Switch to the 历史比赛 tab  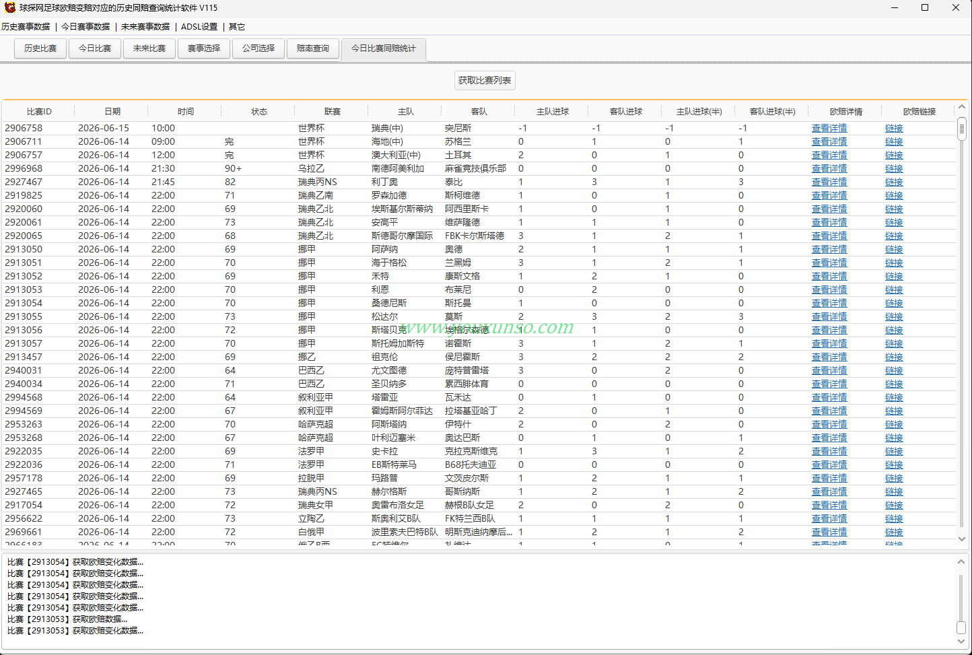pos(40,48)
